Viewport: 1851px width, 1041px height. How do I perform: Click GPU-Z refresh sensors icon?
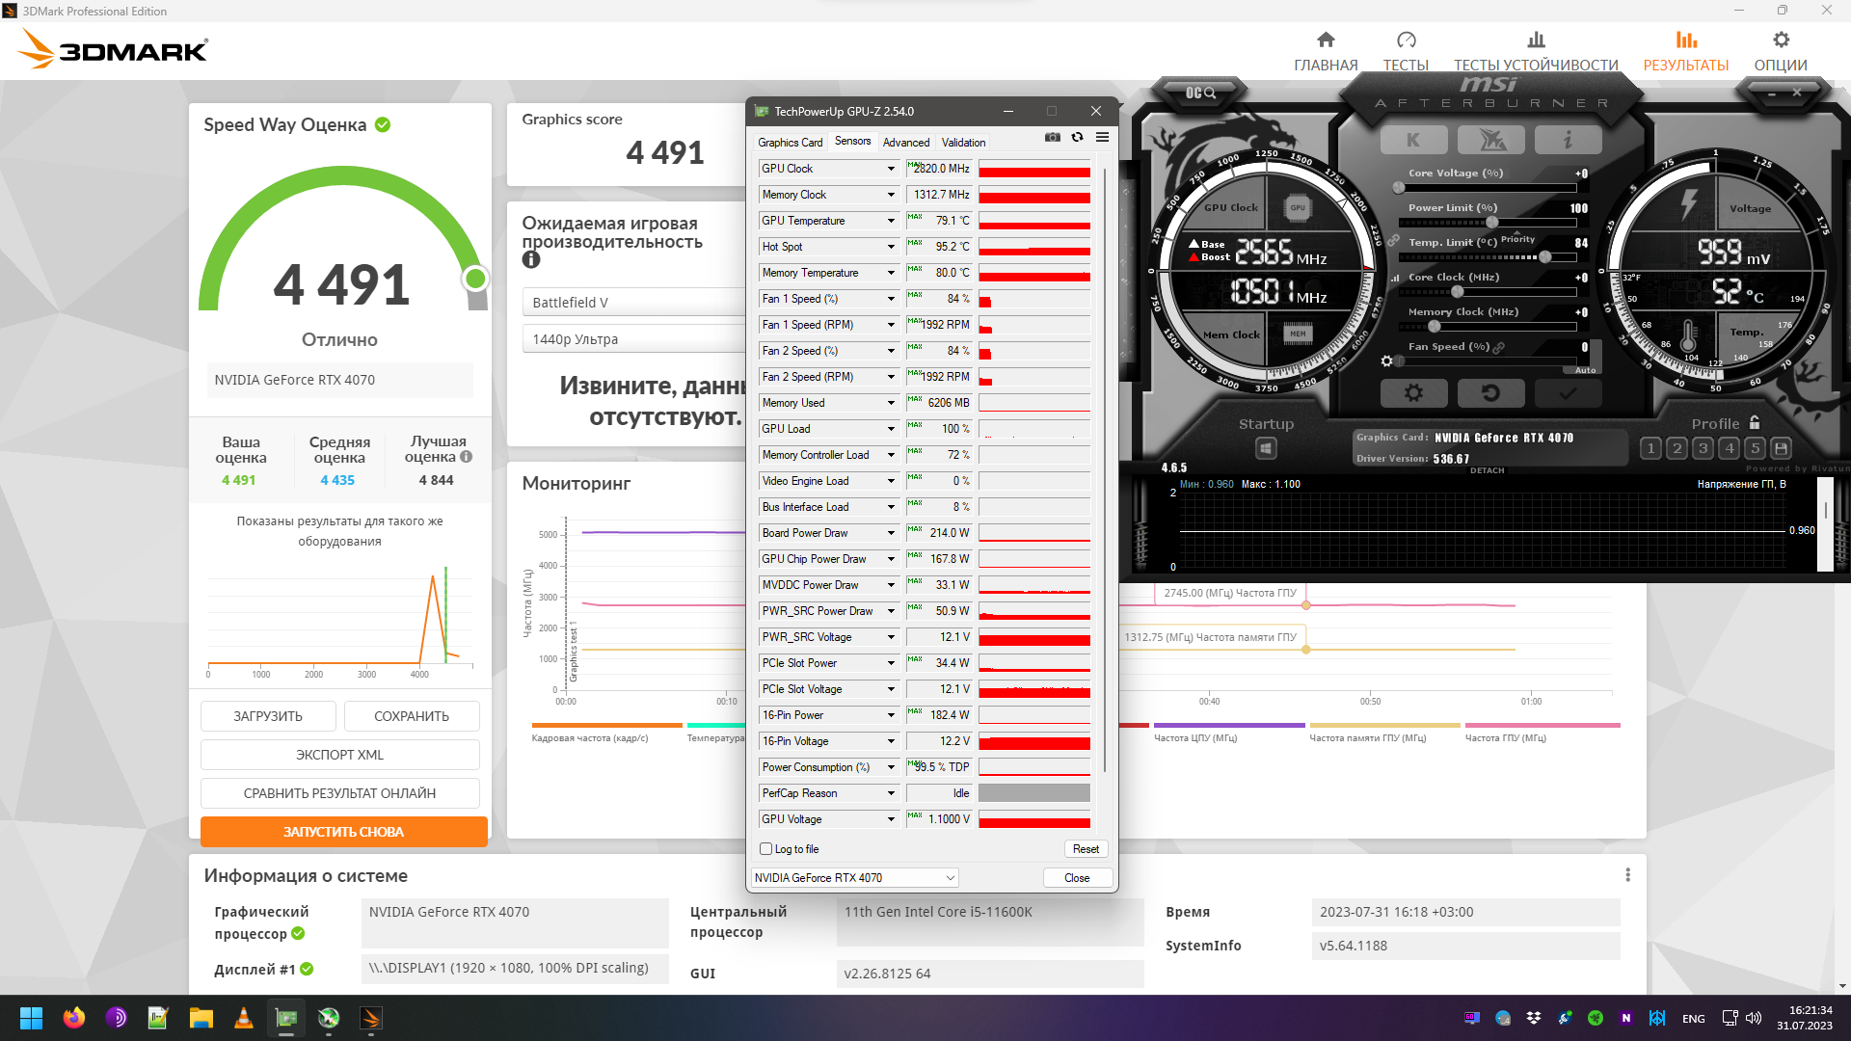click(x=1077, y=138)
